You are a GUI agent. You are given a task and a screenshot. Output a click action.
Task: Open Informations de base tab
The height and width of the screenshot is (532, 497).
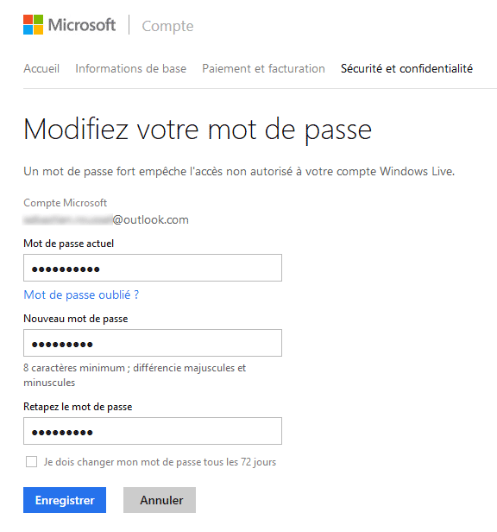point(131,68)
